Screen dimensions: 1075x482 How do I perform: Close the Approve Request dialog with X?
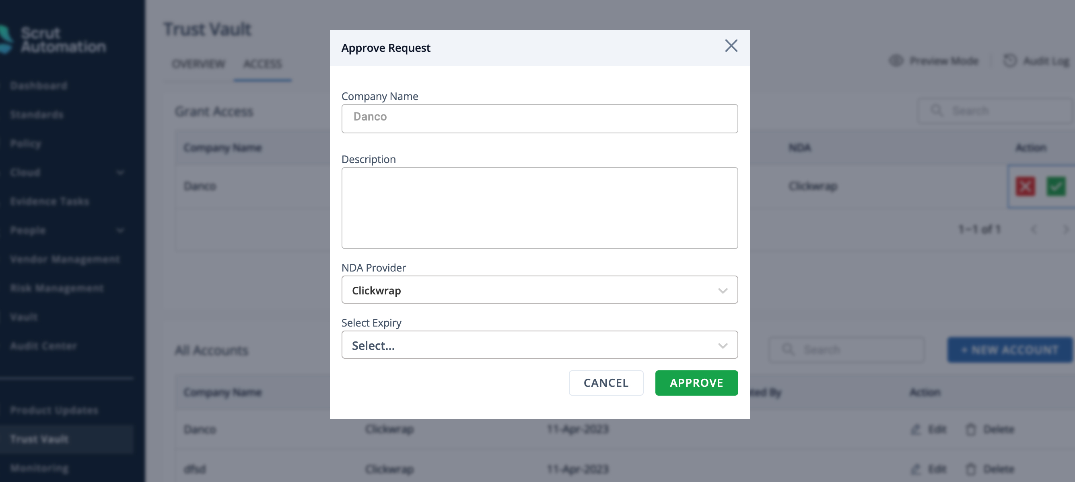coord(731,46)
